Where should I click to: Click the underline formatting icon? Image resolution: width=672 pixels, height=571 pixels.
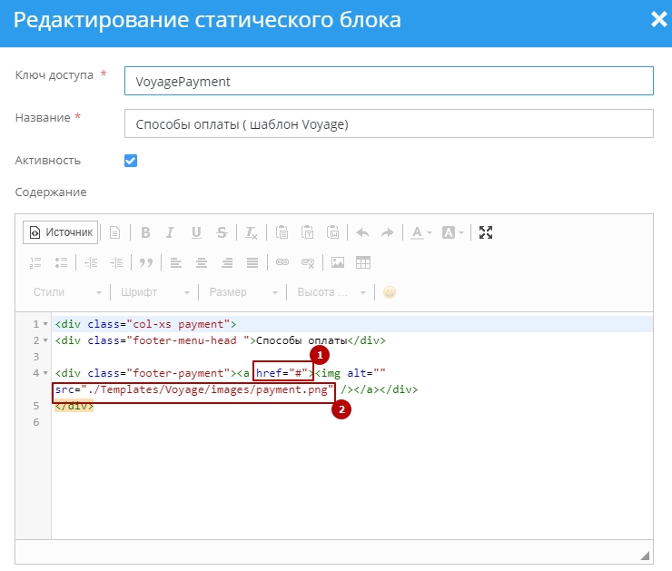[196, 232]
